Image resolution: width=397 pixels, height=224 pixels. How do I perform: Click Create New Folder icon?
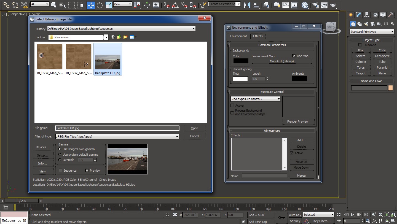[125, 37]
